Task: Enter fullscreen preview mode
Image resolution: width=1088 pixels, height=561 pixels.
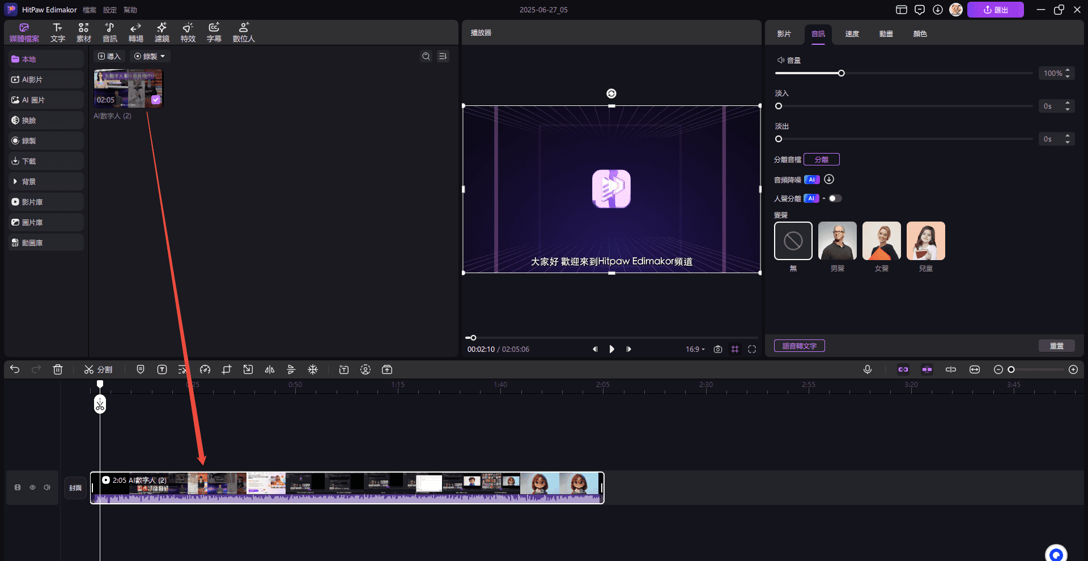Action: point(752,349)
